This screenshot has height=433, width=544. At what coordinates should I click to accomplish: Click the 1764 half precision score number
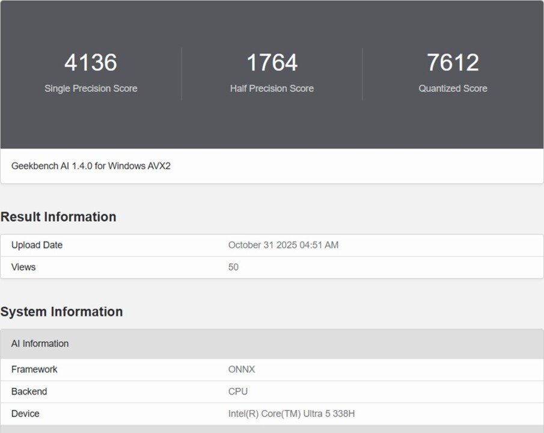tap(272, 63)
